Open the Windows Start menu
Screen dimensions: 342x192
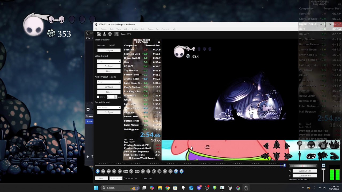[96, 188]
